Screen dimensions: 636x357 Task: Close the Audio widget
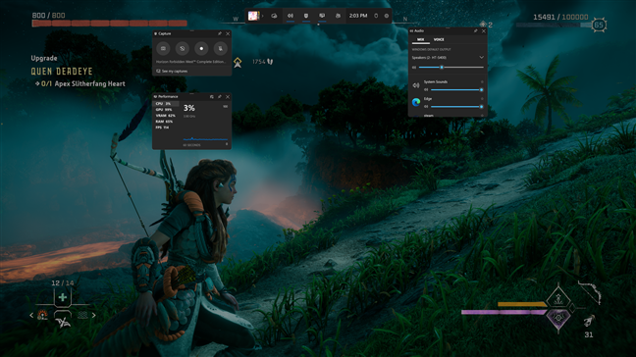click(484, 30)
